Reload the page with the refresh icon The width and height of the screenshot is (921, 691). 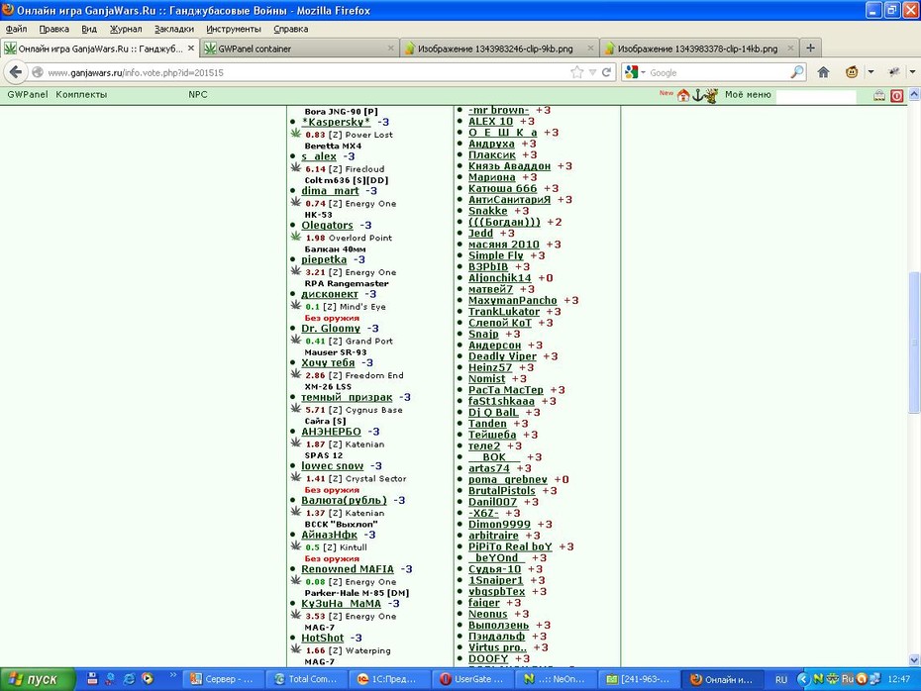click(x=606, y=72)
